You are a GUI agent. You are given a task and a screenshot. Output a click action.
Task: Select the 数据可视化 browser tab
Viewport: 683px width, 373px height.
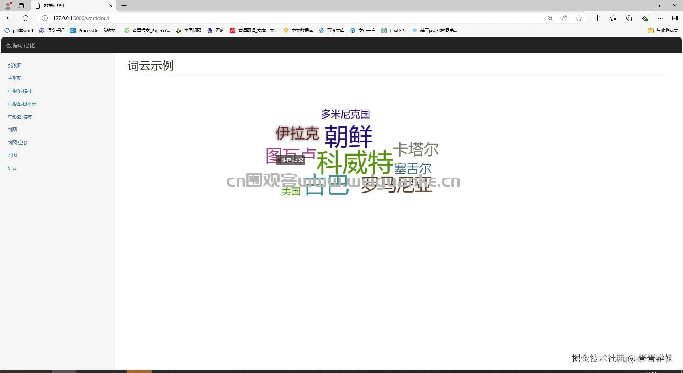click(x=74, y=6)
